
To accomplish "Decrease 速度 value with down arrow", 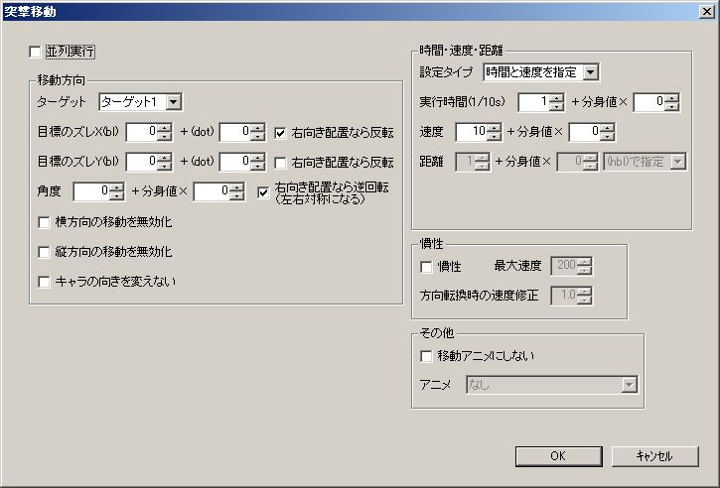I will pyautogui.click(x=494, y=136).
